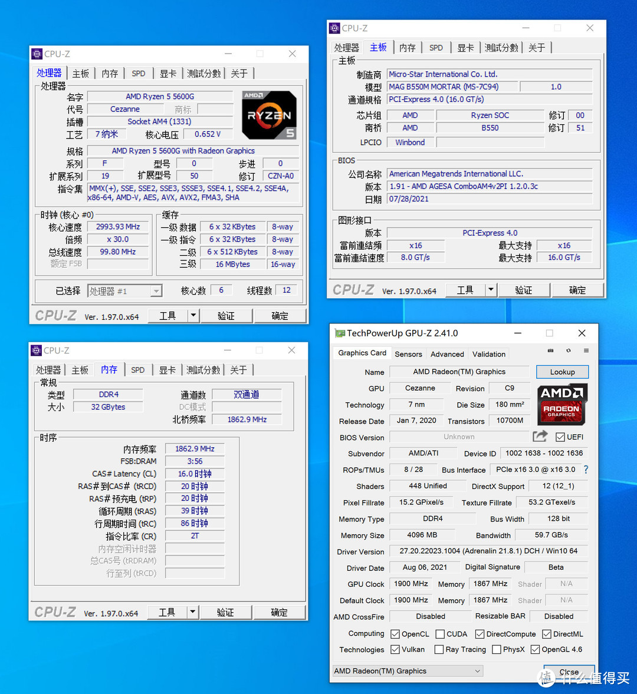Expand the 工具 arrow in the processor window
Screen dimensions: 637x694
193,316
